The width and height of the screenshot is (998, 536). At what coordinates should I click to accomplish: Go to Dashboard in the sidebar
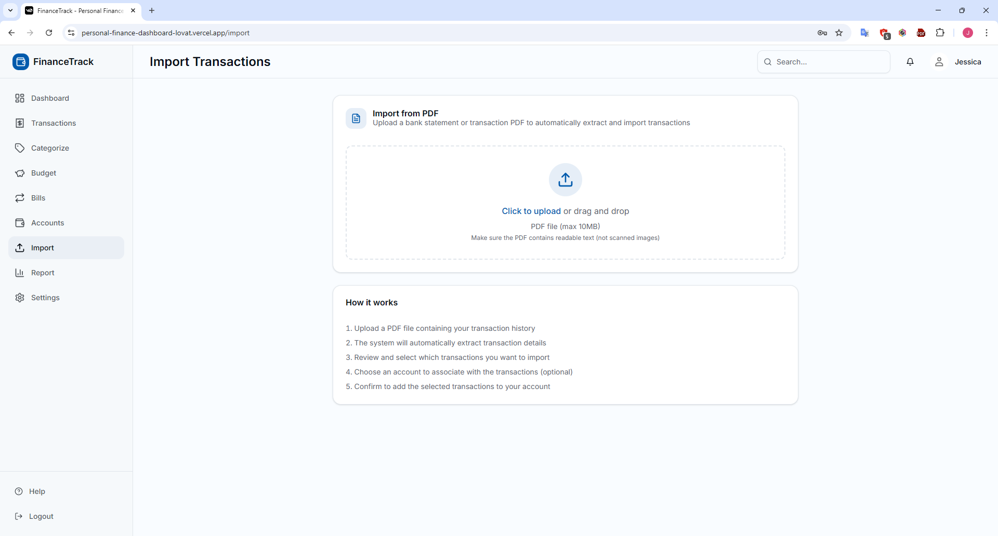point(50,98)
